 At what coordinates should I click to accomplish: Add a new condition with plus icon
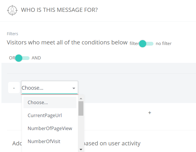point(150,113)
